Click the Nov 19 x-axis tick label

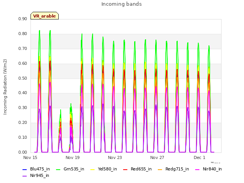click(x=72, y=157)
